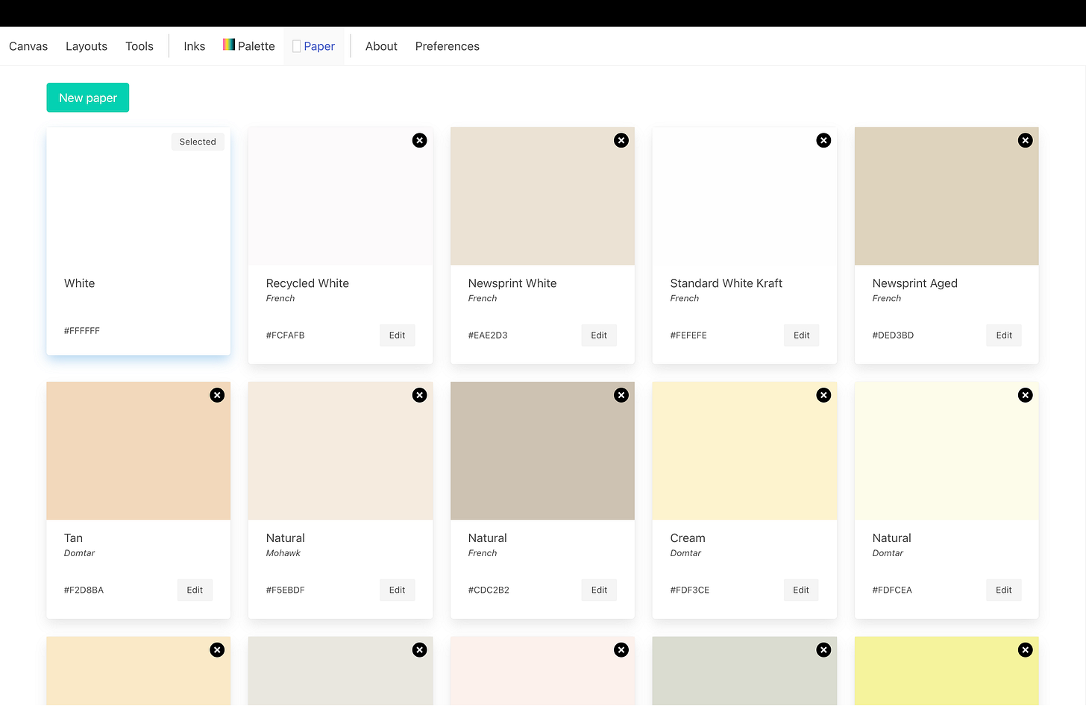The image size is (1086, 706).
Task: Click hex code #FDF3CE
Action: 690,590
